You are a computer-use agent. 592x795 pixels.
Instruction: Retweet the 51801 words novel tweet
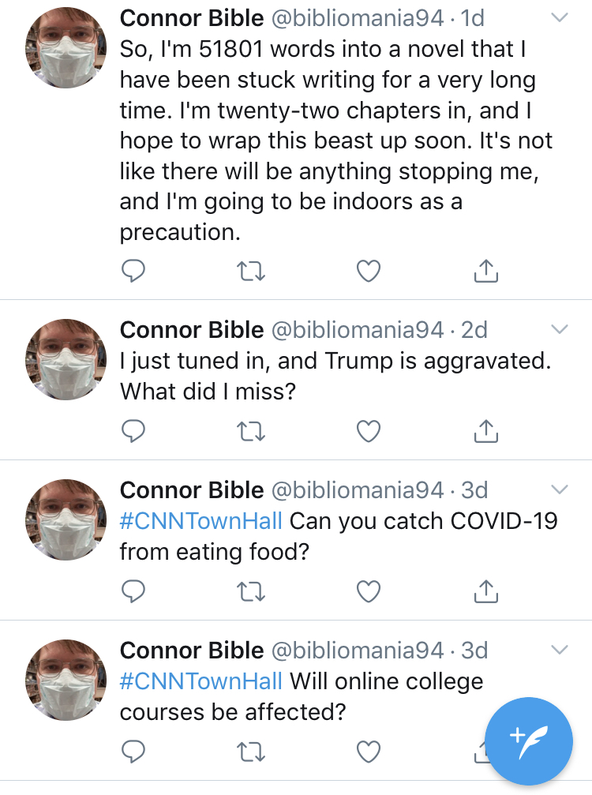point(251,272)
